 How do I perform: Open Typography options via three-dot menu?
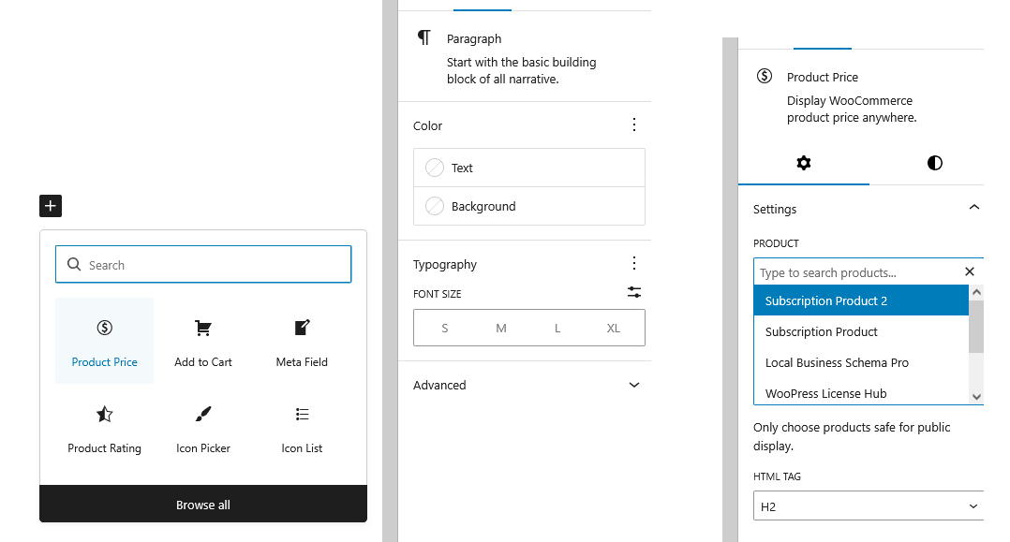click(634, 263)
